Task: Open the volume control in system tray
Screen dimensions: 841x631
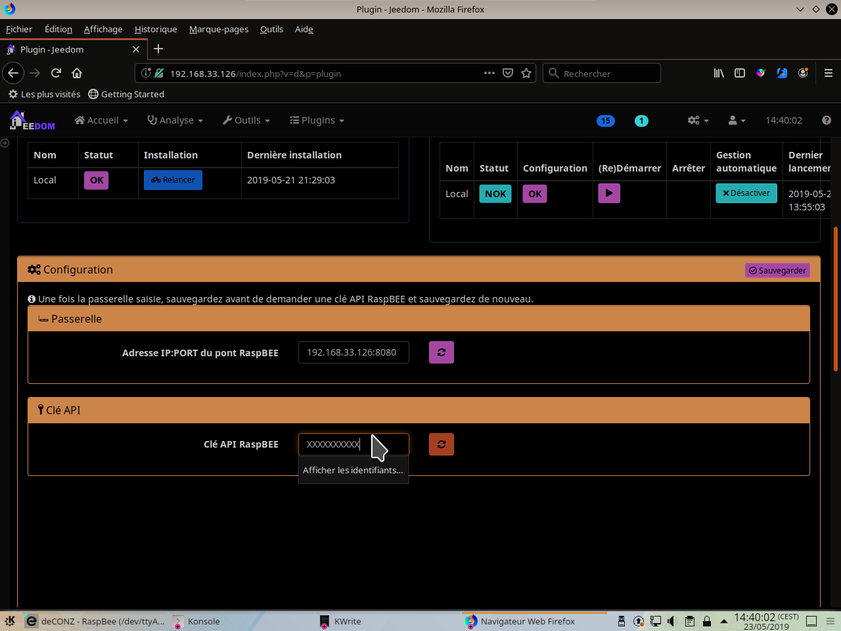Action: pyautogui.click(x=672, y=621)
